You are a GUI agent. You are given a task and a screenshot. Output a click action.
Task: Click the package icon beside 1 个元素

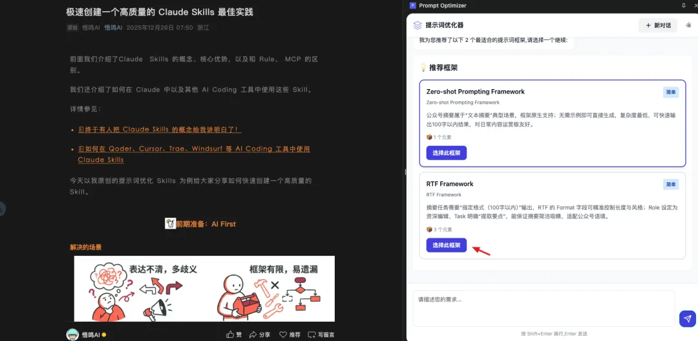pyautogui.click(x=429, y=138)
